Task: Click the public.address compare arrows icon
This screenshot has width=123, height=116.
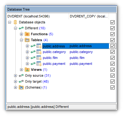Action: tap(33, 46)
